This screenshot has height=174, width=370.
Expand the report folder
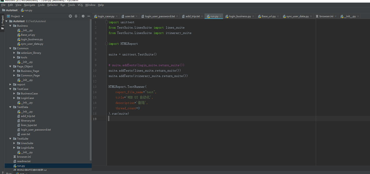point(10,85)
